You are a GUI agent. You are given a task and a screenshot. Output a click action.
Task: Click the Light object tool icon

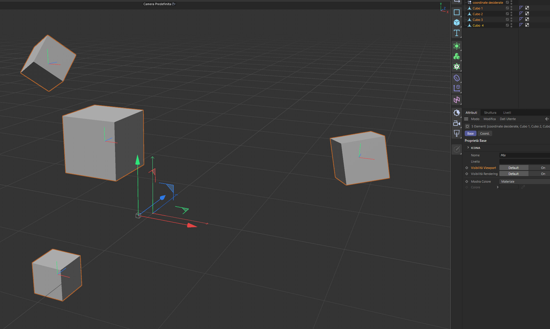[457, 133]
